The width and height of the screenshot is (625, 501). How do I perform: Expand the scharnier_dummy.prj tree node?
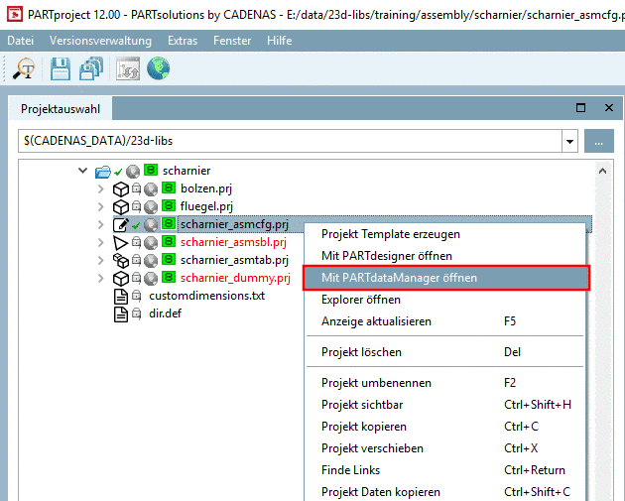[101, 278]
